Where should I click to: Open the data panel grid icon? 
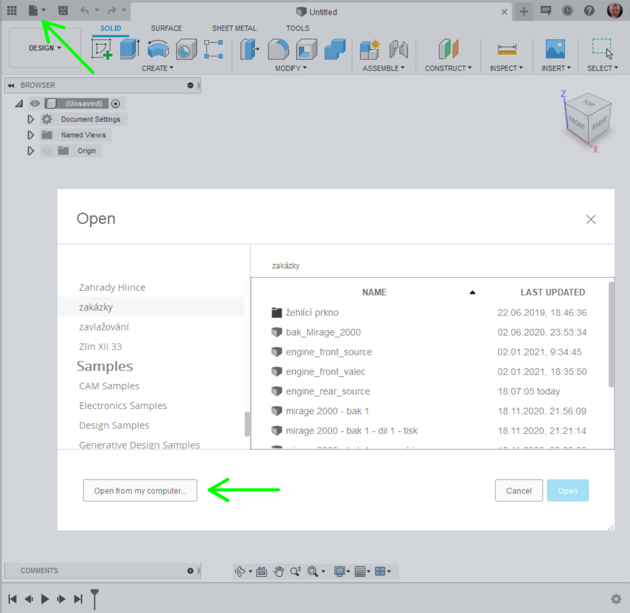coord(12,10)
